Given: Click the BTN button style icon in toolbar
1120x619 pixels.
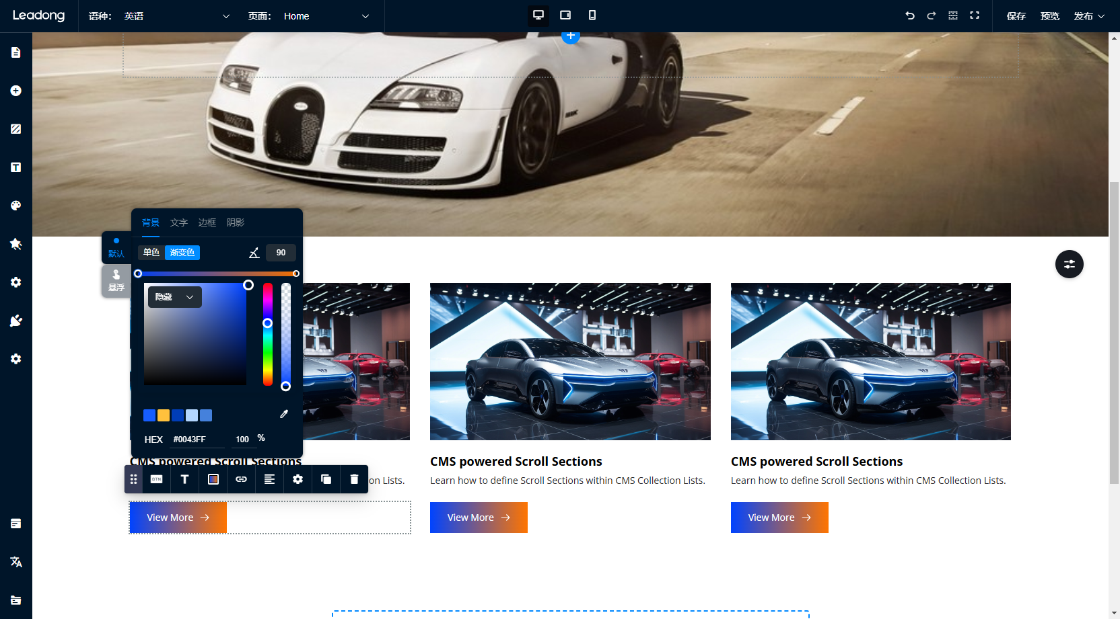Looking at the screenshot, I should [157, 479].
